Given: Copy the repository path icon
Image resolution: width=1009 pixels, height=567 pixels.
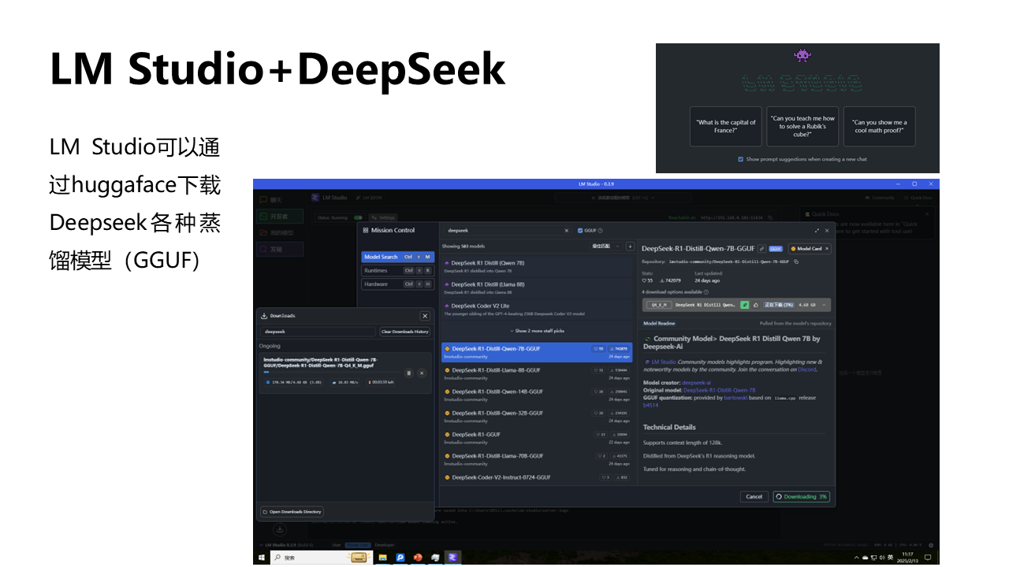Looking at the screenshot, I should [796, 261].
